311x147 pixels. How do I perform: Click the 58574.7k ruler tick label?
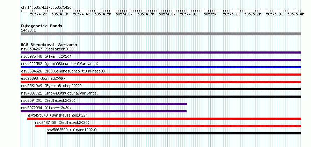(x=146, y=14)
